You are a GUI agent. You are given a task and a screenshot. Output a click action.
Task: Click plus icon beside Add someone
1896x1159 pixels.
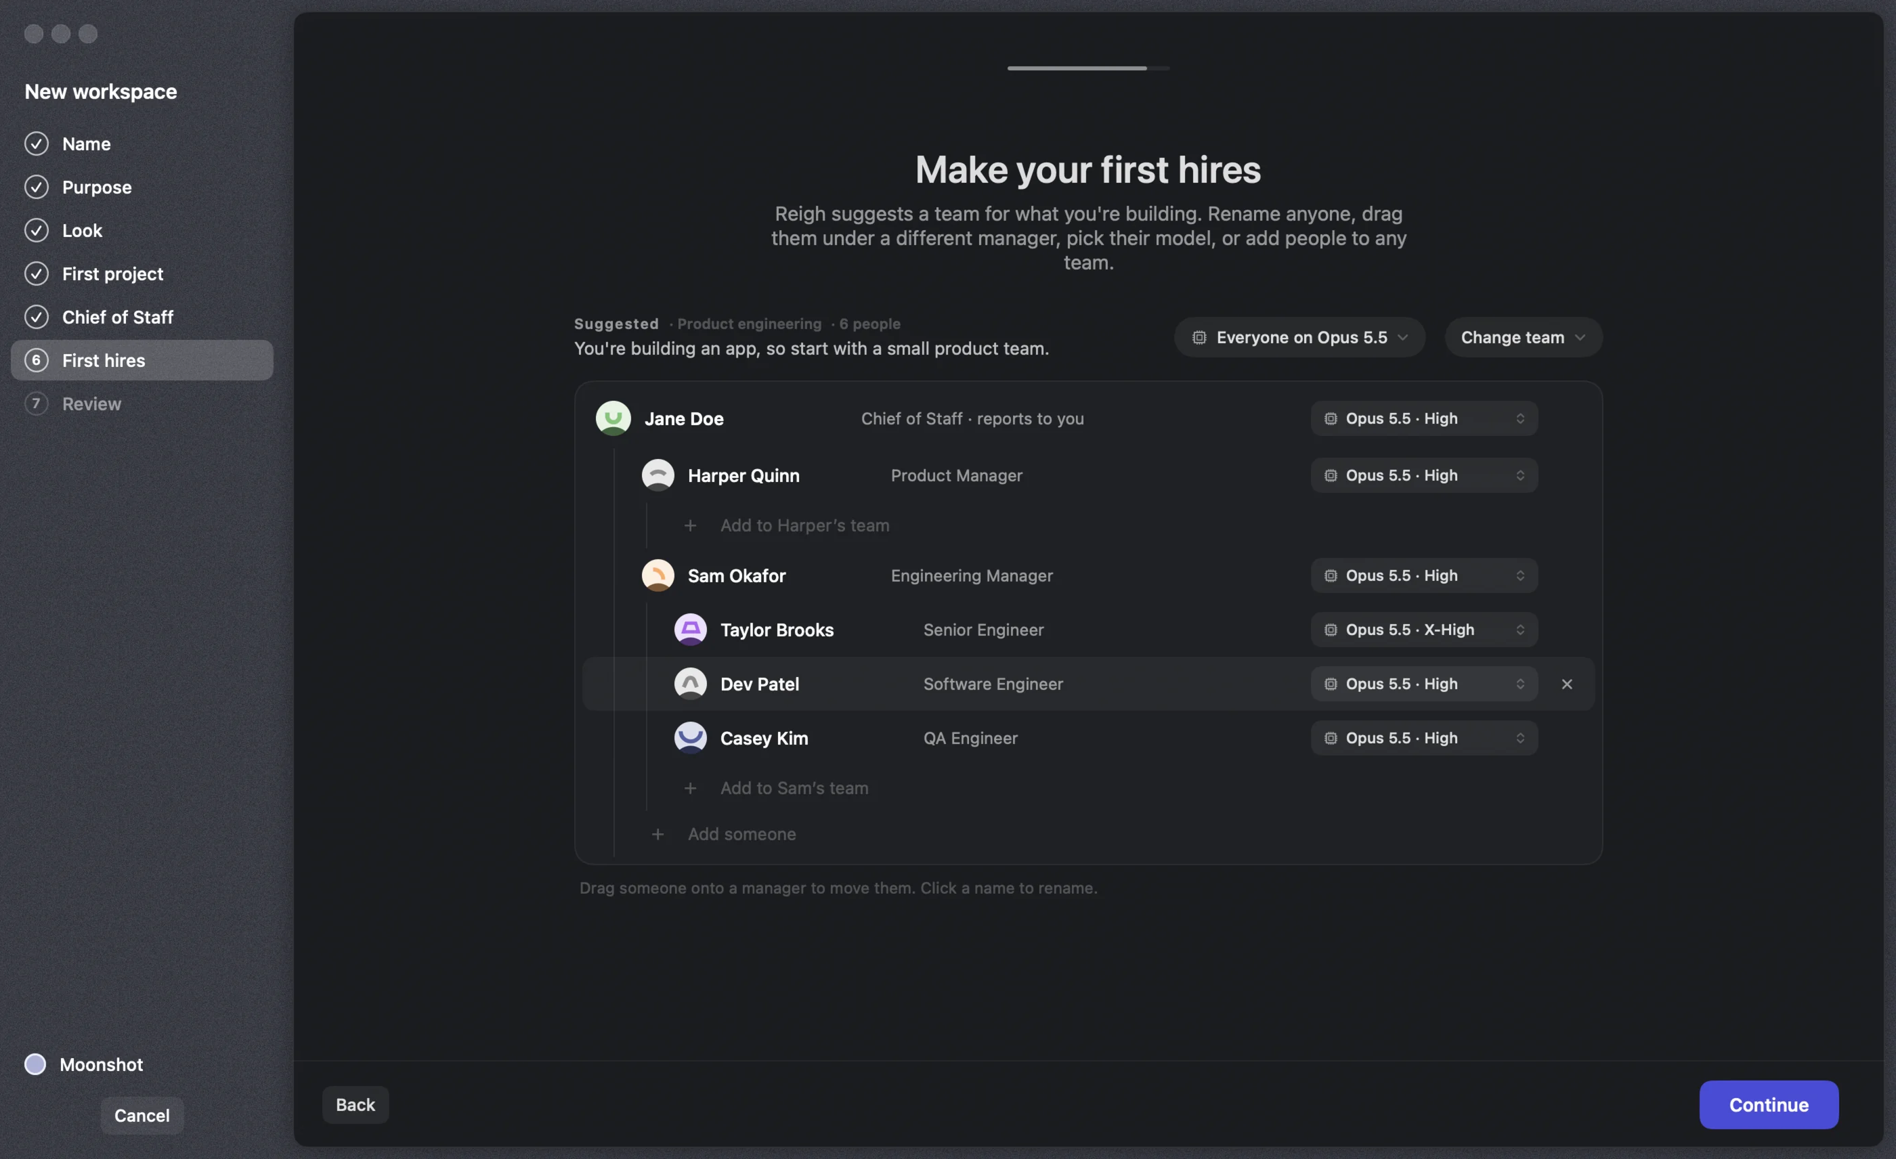point(658,835)
